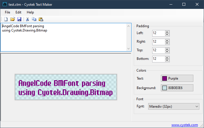Click the 'AngelCode BMFont parsing' text line
The height and width of the screenshot is (128, 204).
23,26
